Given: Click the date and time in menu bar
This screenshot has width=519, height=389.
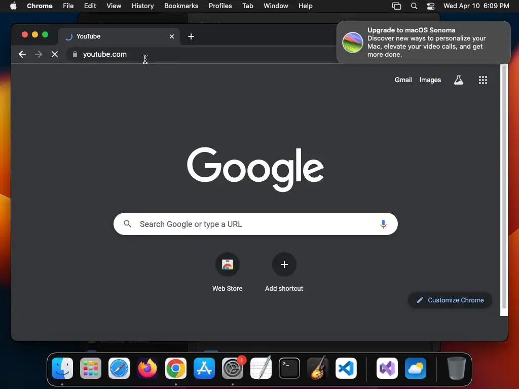Looking at the screenshot, I should [x=476, y=6].
